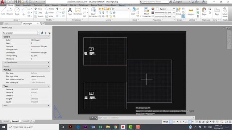Image resolution: width=232 pixels, height=130 pixels.
Task: Choose the Copy command
Action: click(x=38, y=13)
